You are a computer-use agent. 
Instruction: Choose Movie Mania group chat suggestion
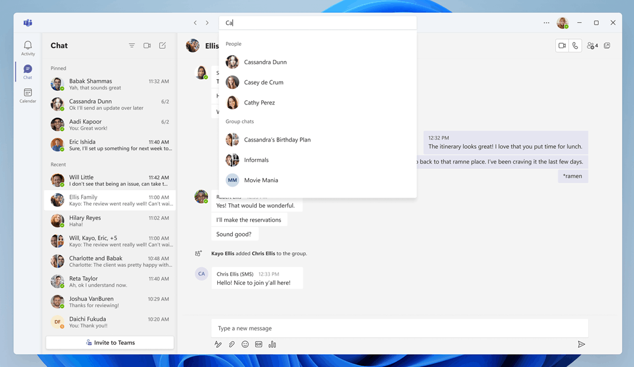261,180
